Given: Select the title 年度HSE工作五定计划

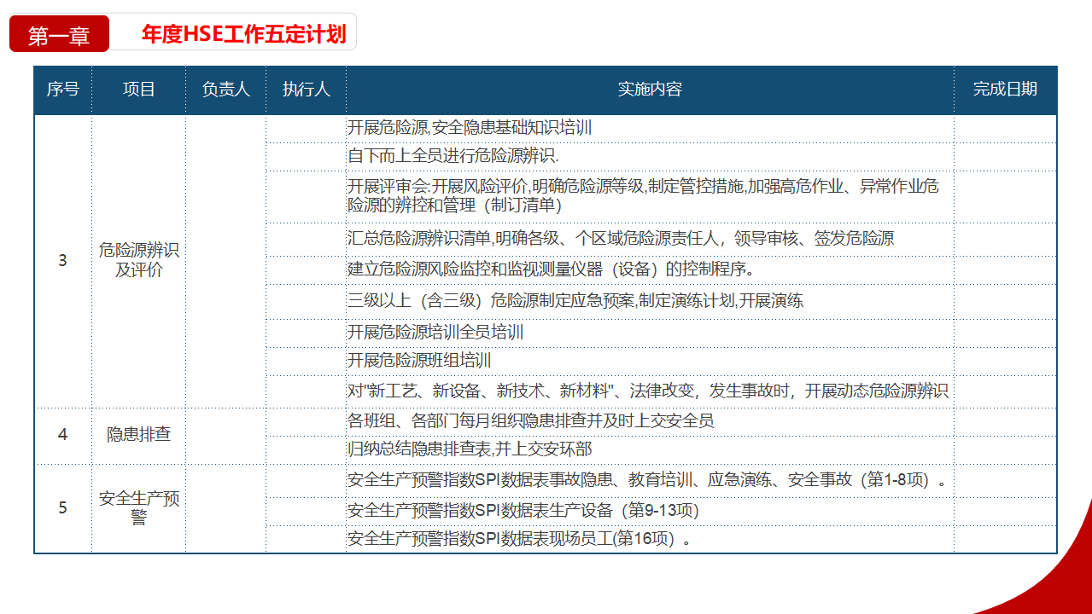Looking at the screenshot, I should [x=244, y=34].
